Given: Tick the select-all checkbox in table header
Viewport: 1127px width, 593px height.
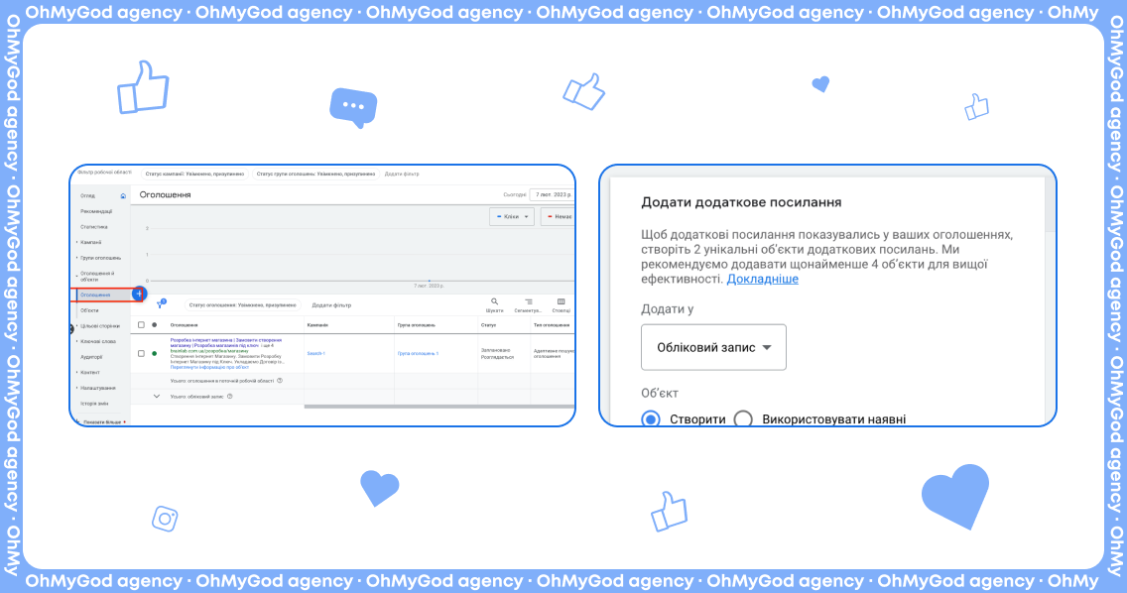Looking at the screenshot, I should coord(141,325).
